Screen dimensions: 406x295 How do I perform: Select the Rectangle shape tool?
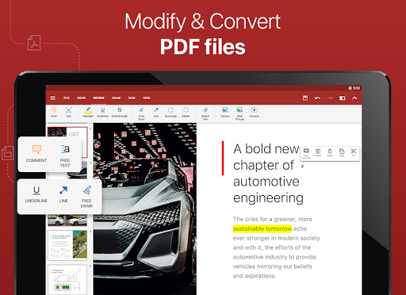click(170, 113)
